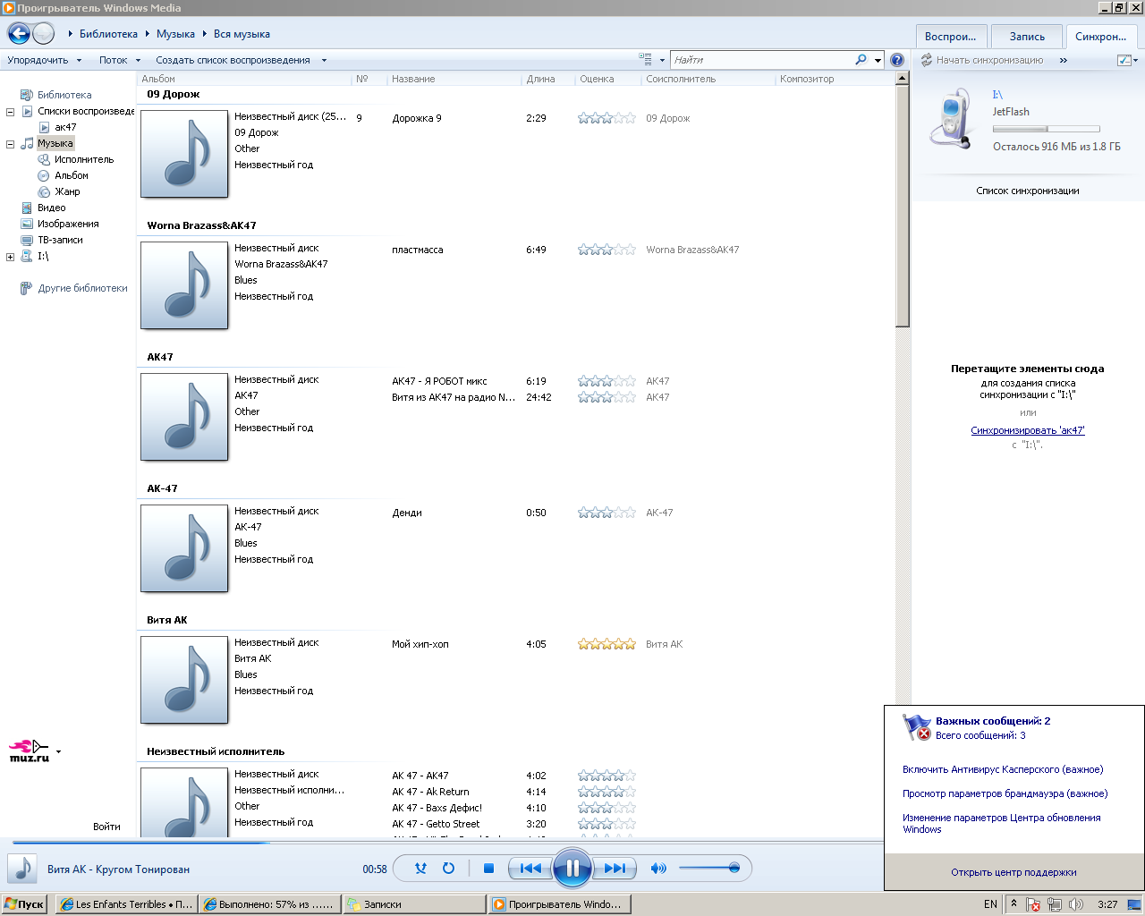Expand the I:\ drive tree node
This screenshot has width=1145, height=916.
[11, 257]
